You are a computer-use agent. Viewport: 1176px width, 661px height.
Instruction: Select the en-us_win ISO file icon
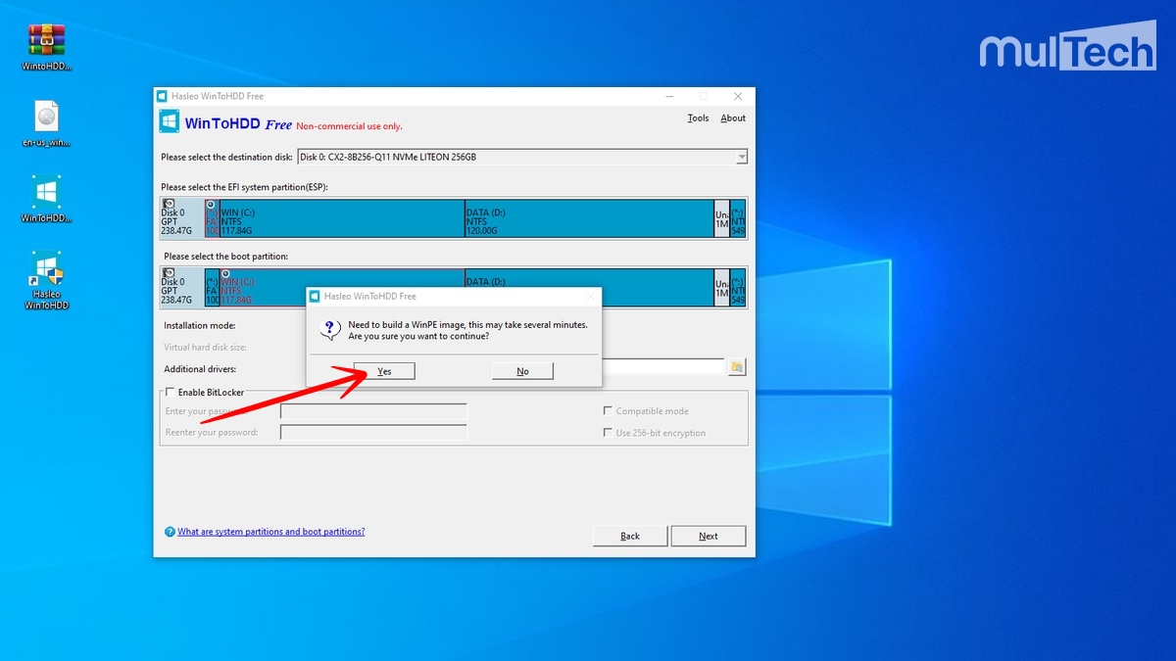pos(46,117)
